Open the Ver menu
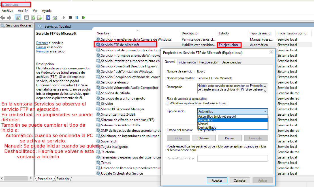Image resolution: width=314 pixels, height=187 pixels. [35, 11]
